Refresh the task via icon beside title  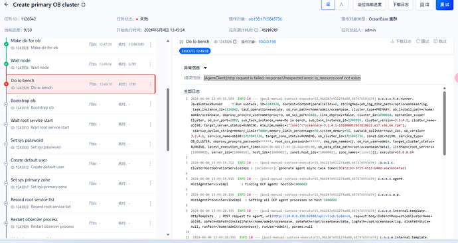pos(84,5)
